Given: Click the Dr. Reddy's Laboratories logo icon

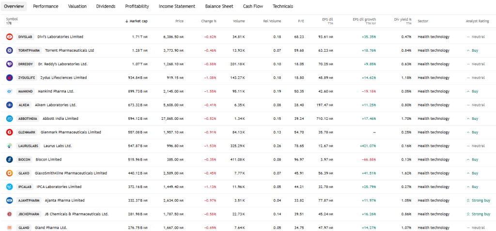Looking at the screenshot, I should pos(10,64).
